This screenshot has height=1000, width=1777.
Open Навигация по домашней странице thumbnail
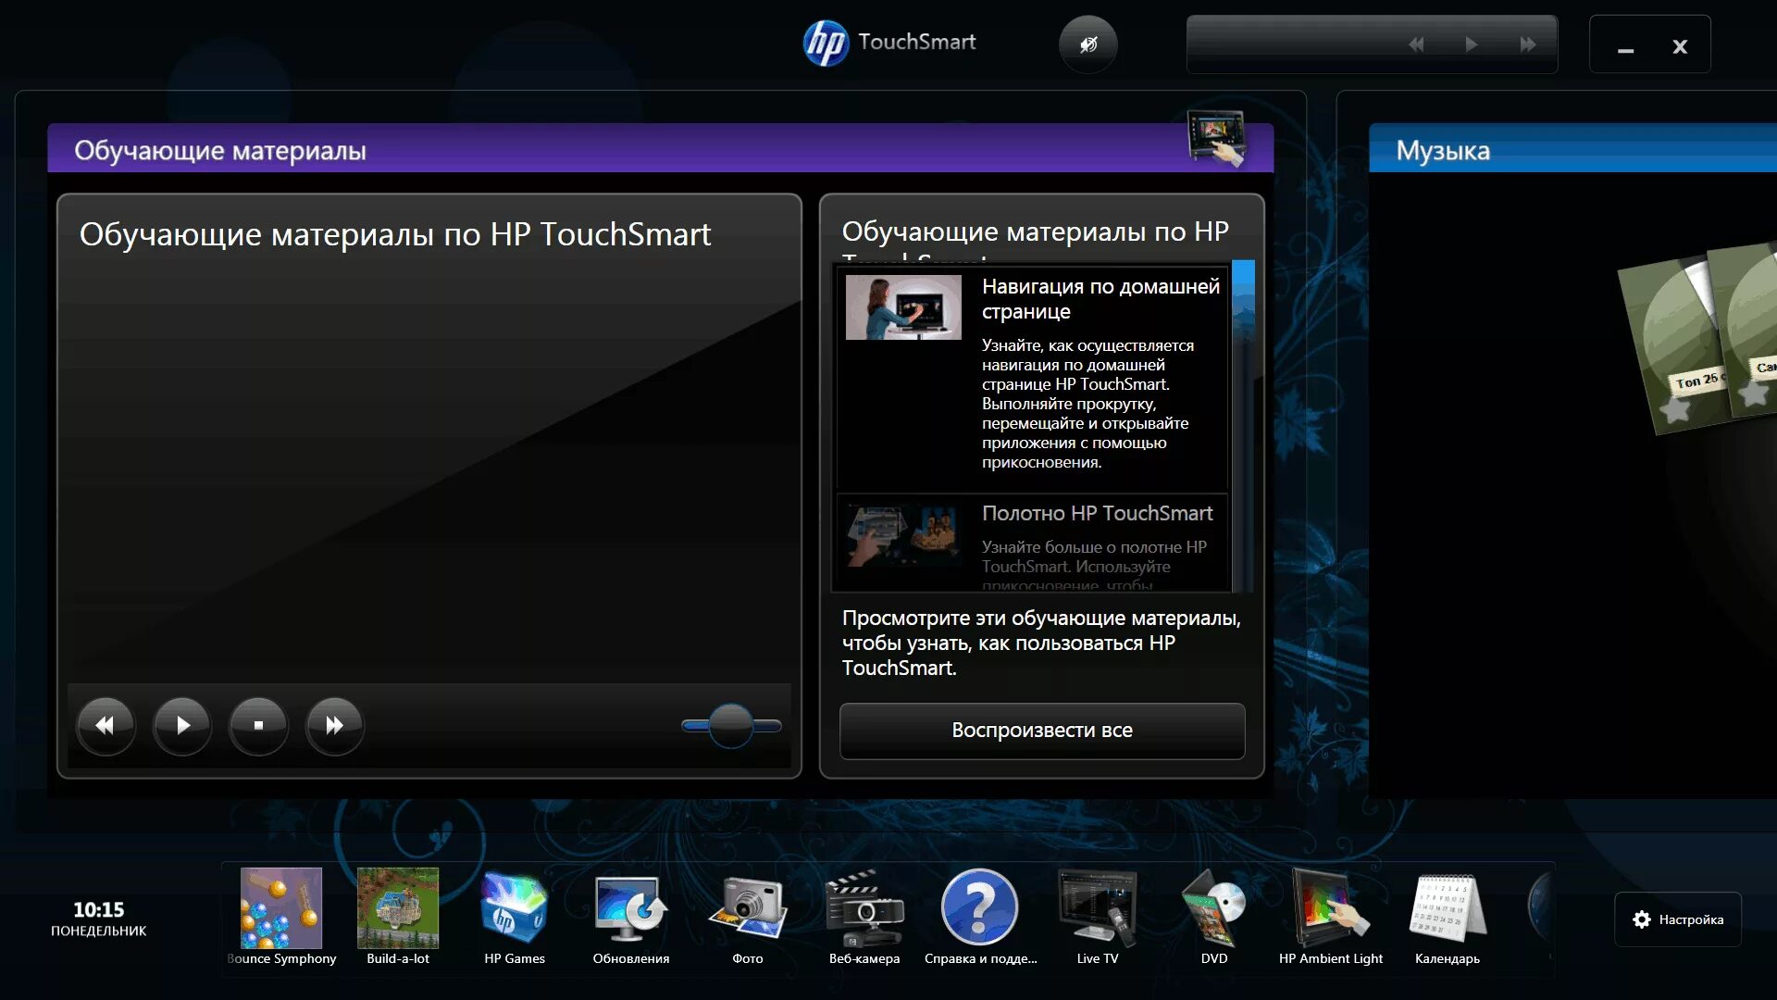(x=903, y=307)
